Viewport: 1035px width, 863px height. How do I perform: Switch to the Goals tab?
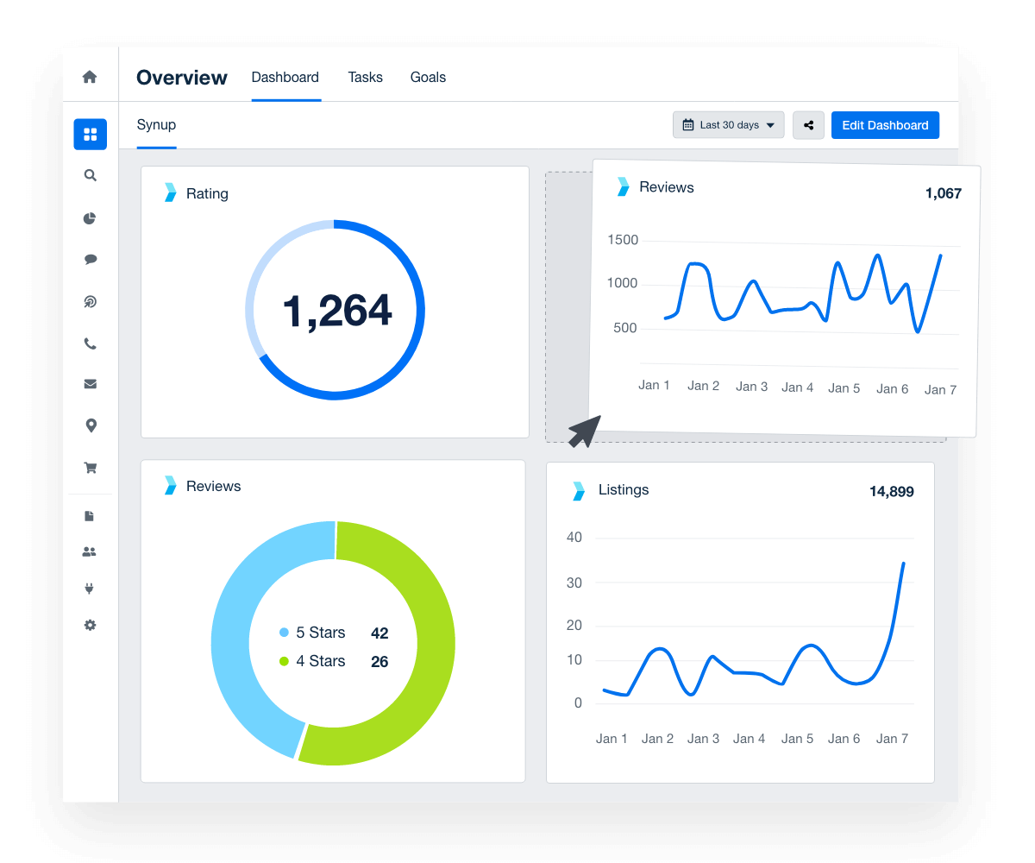[x=428, y=77]
